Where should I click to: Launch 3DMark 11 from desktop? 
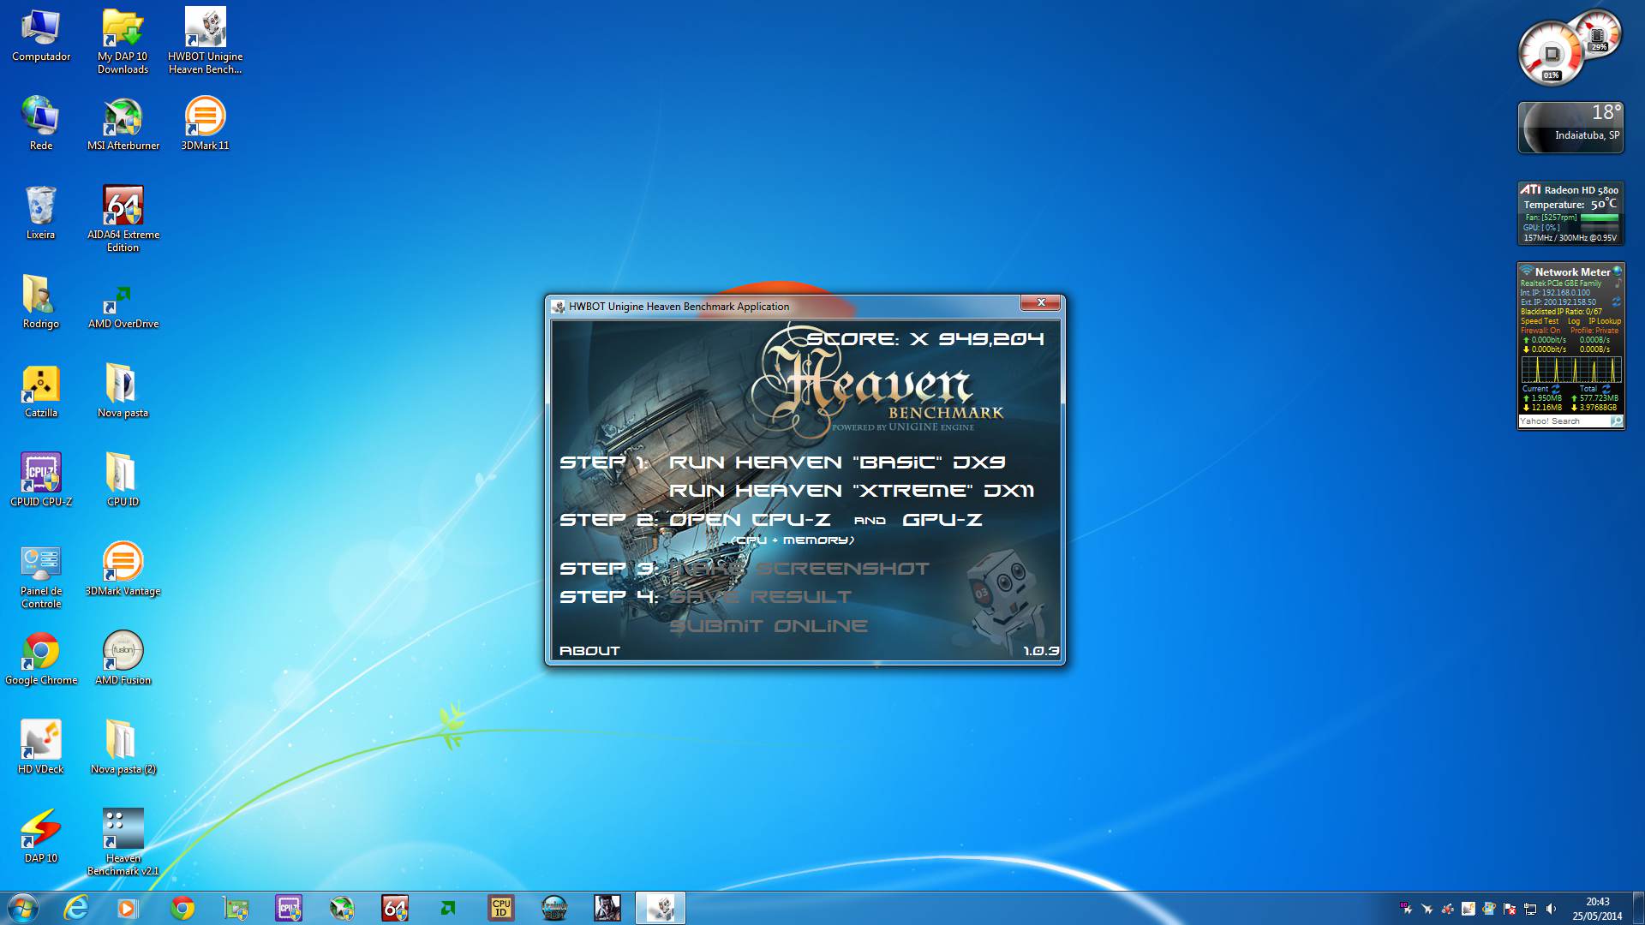click(x=206, y=123)
